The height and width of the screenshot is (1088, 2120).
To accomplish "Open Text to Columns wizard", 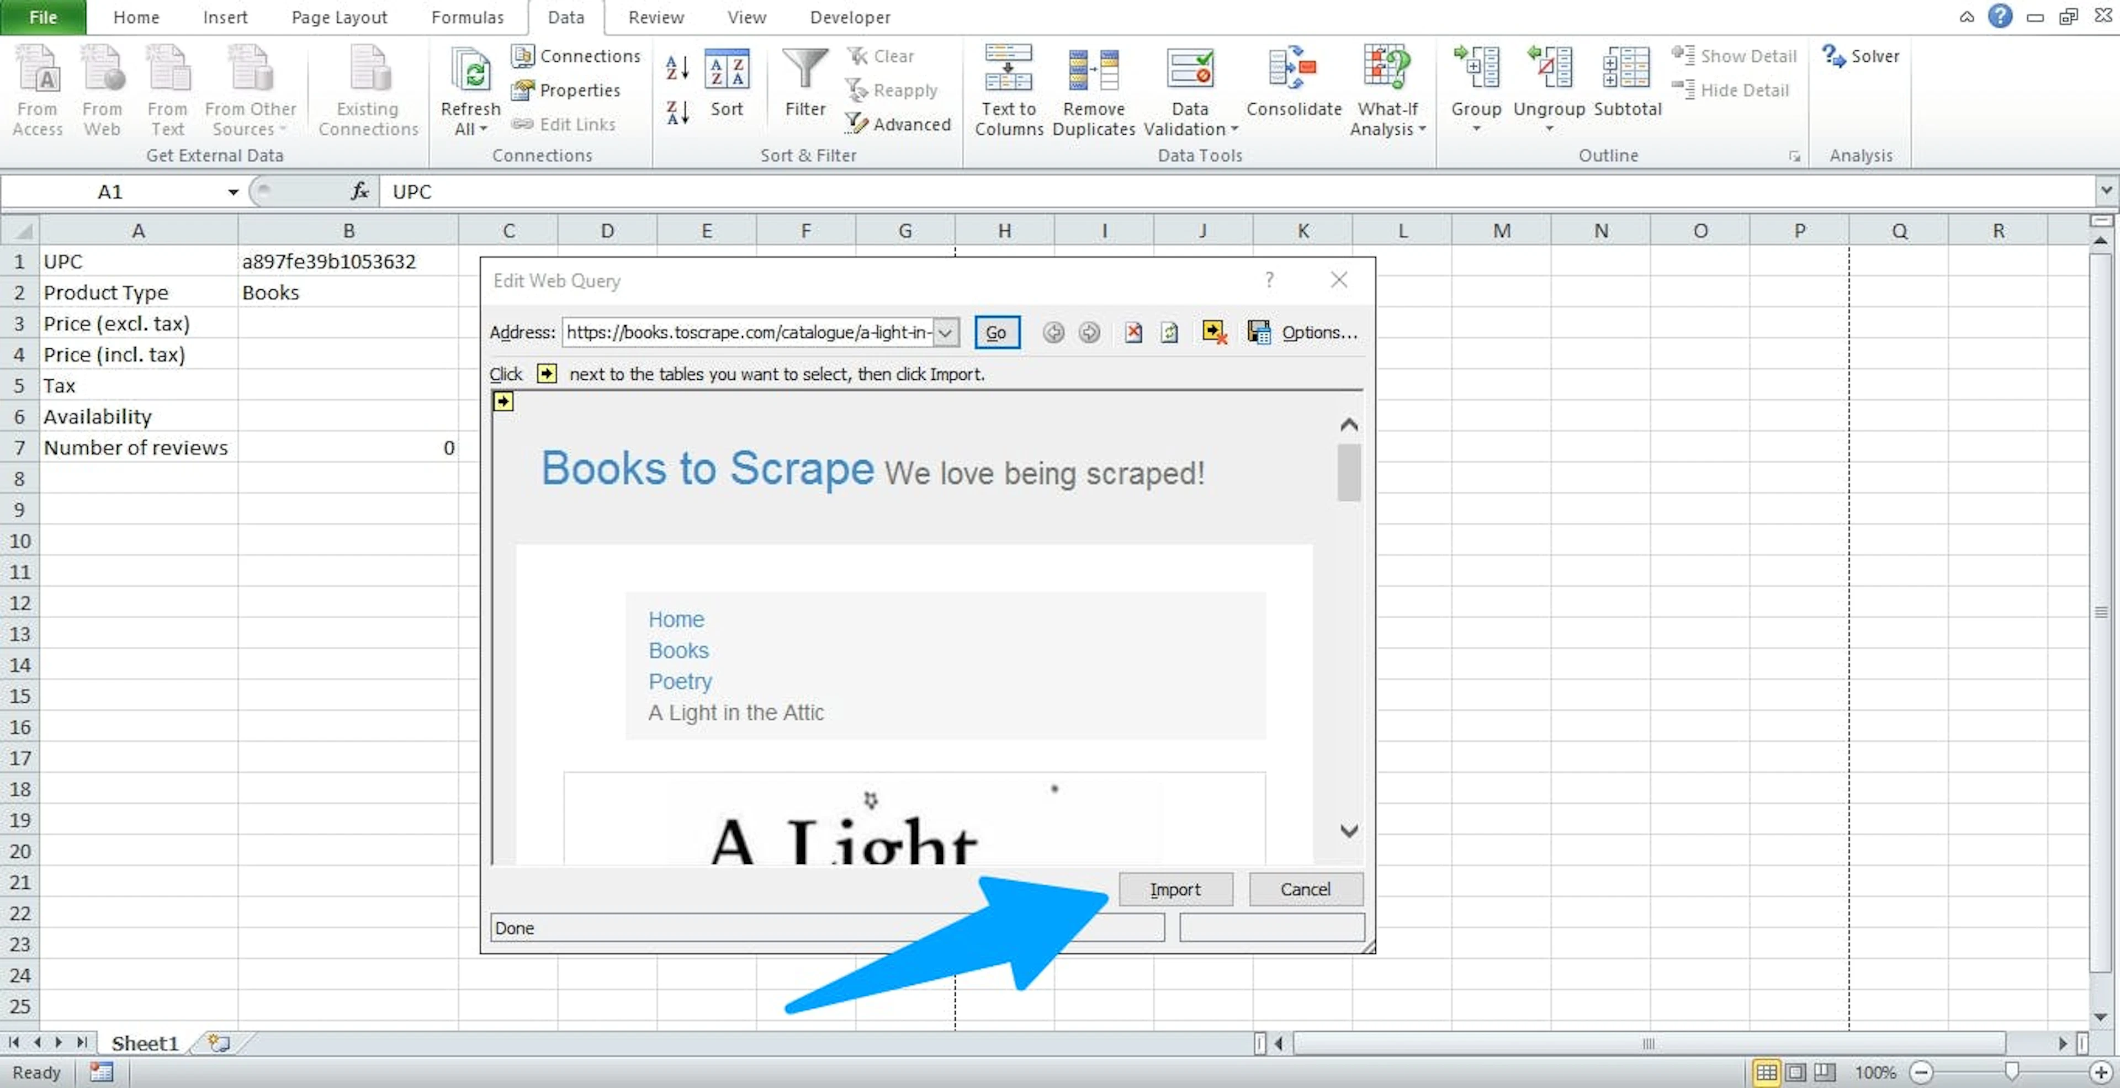I will pos(1009,91).
